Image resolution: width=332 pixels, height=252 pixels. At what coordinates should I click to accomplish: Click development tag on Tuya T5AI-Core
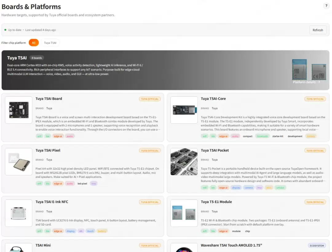(x=295, y=136)
